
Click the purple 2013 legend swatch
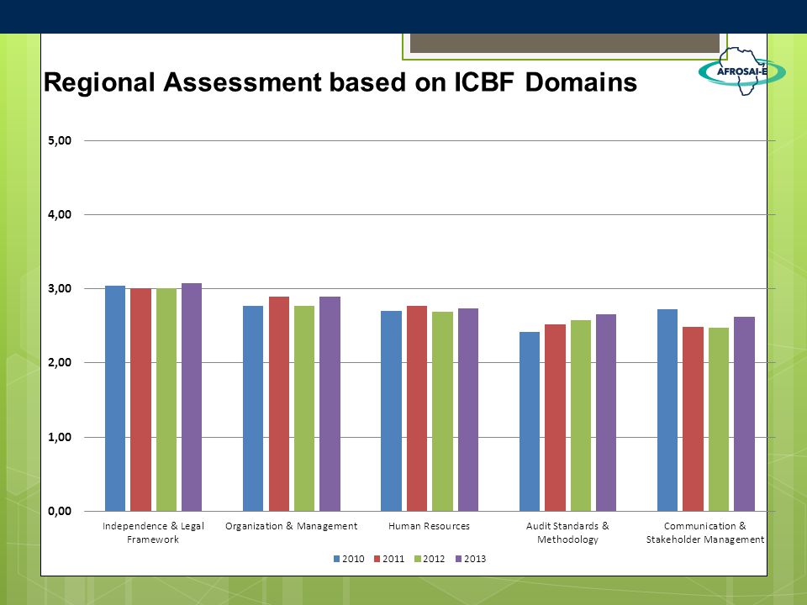click(459, 559)
